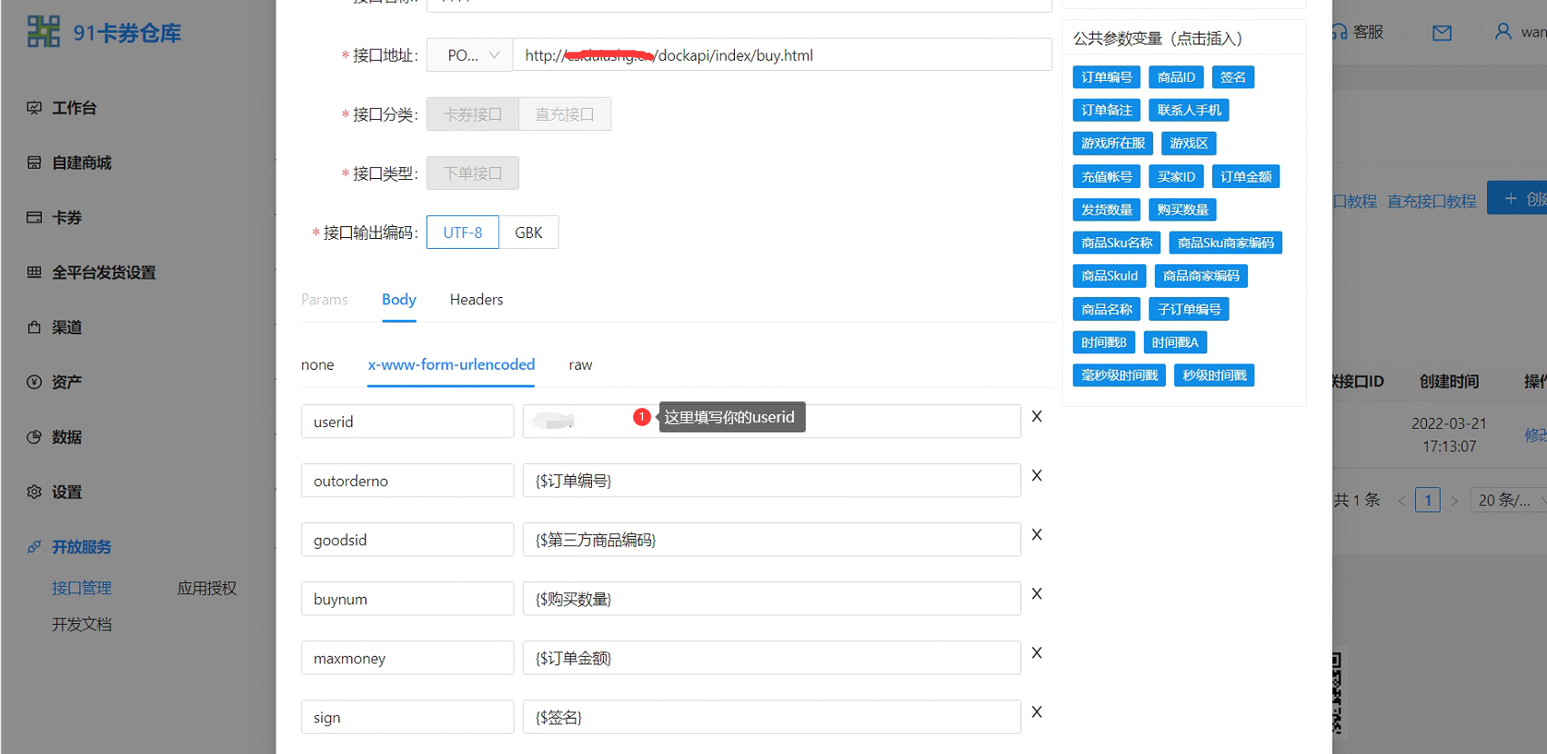Viewport: 1547px width, 754px height.
Task: Open 卡券 in the sidebar
Action: coord(66,218)
